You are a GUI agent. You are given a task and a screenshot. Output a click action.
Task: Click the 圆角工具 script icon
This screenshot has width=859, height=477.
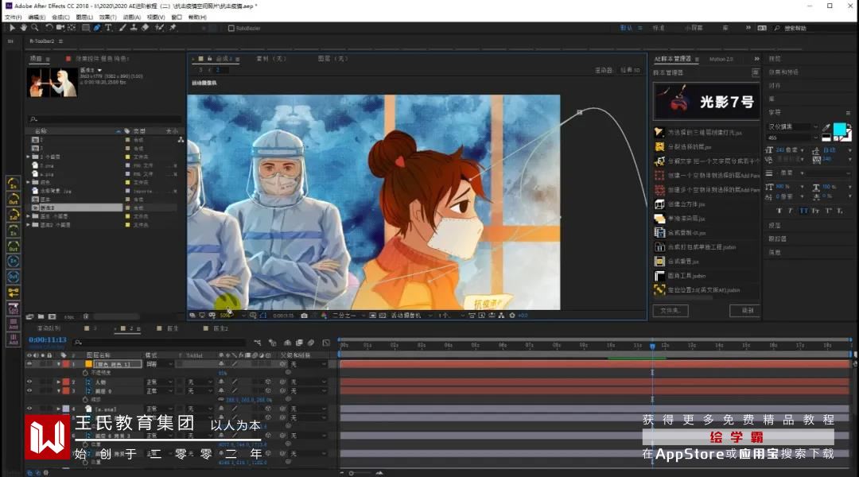[x=659, y=276]
